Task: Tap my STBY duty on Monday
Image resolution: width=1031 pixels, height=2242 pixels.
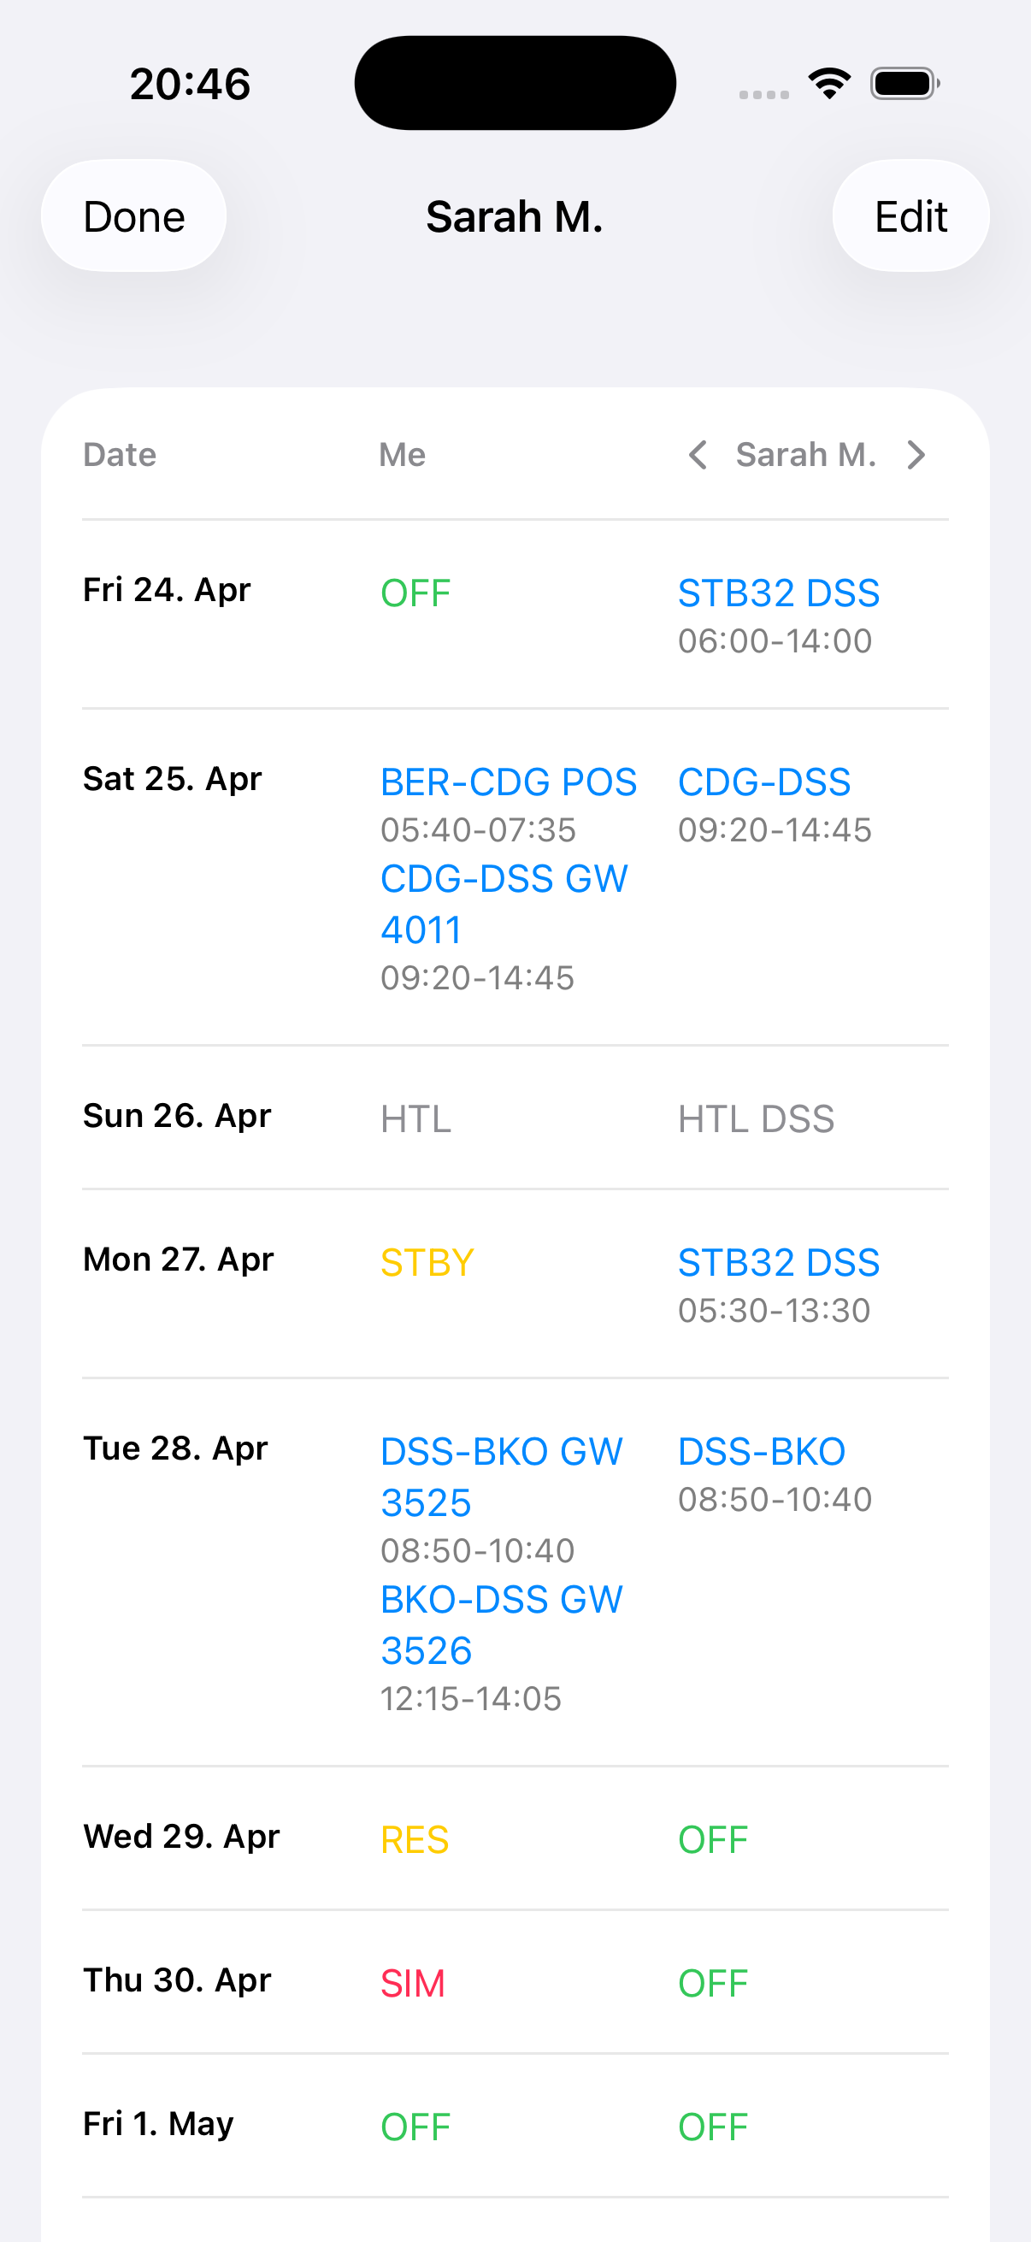Action: click(x=427, y=1263)
